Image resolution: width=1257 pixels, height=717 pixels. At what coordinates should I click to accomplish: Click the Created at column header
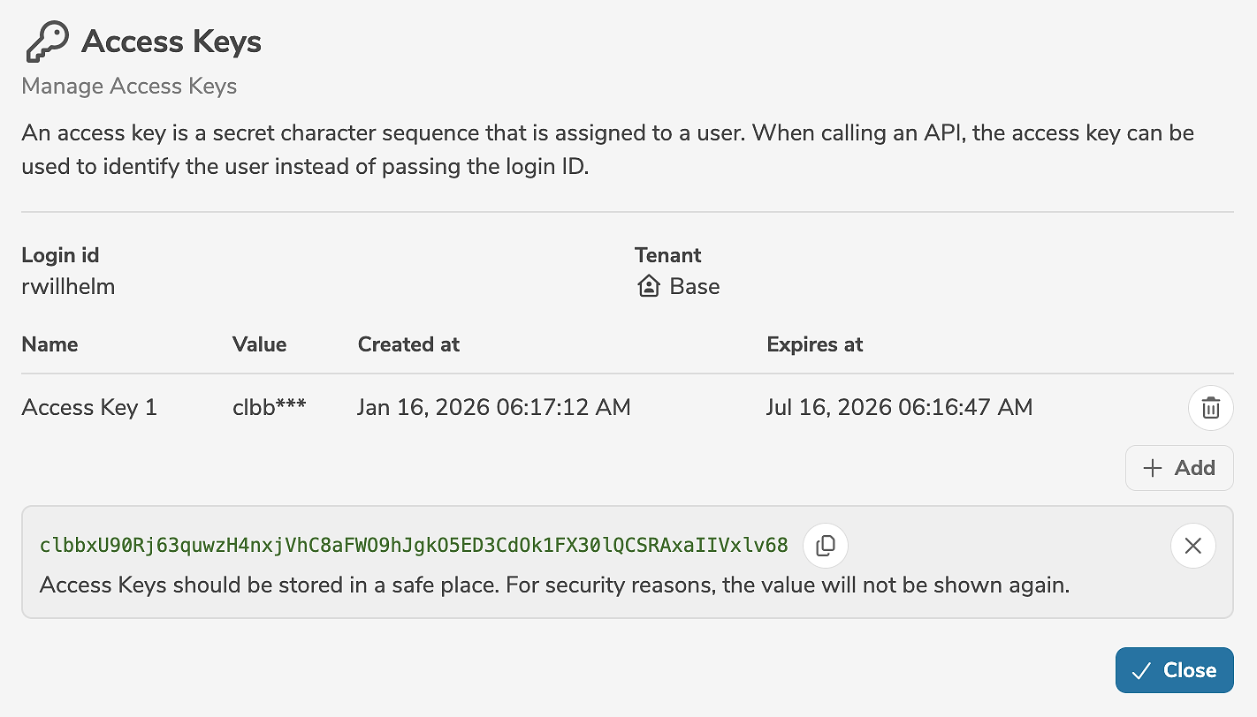click(408, 344)
